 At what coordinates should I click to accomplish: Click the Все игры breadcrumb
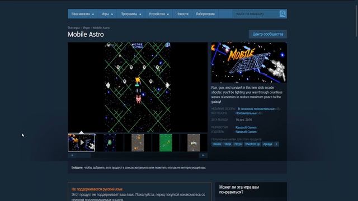[x=73, y=27]
